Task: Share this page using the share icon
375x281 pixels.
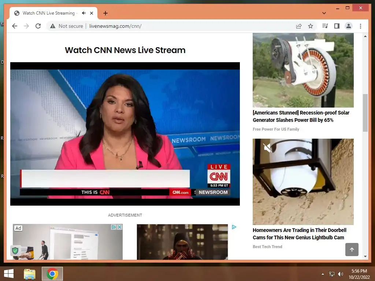Action: click(299, 26)
